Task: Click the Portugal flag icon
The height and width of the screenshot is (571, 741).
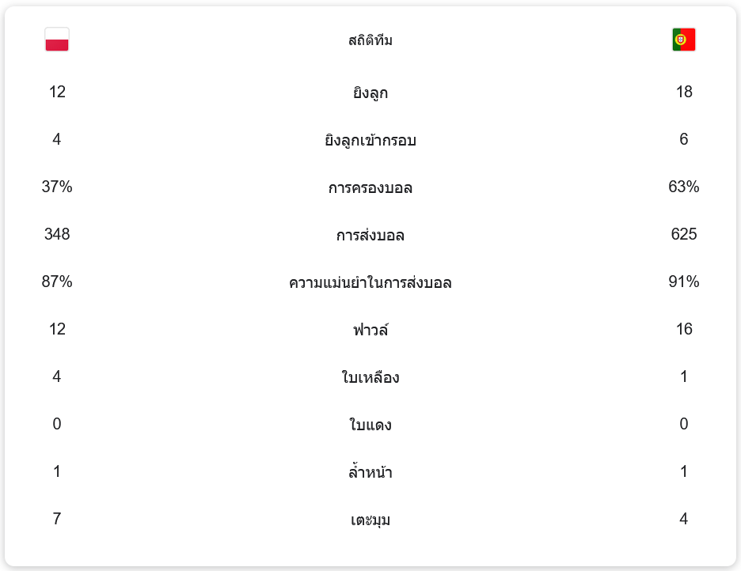Action: (x=683, y=40)
